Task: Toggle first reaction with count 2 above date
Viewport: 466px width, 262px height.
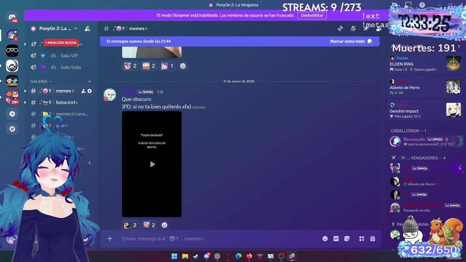Action: (x=130, y=66)
